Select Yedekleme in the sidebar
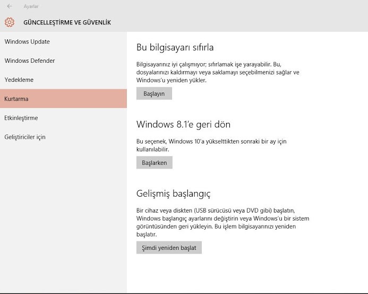The height and width of the screenshot is (294, 368). [63, 80]
